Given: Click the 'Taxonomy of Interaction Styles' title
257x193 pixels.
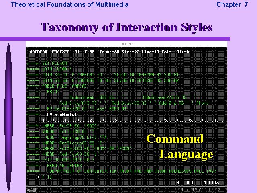Looking at the screenshot, I should (x=126, y=27).
